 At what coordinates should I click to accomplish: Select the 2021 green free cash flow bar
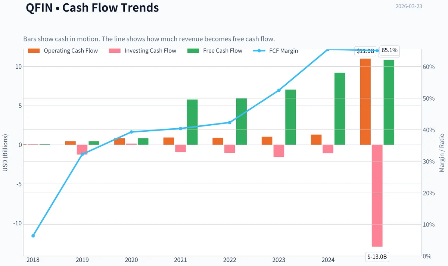[192, 122]
